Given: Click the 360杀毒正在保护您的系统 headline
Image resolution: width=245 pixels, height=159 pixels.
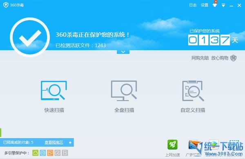Looking at the screenshot, I should click(93, 35).
